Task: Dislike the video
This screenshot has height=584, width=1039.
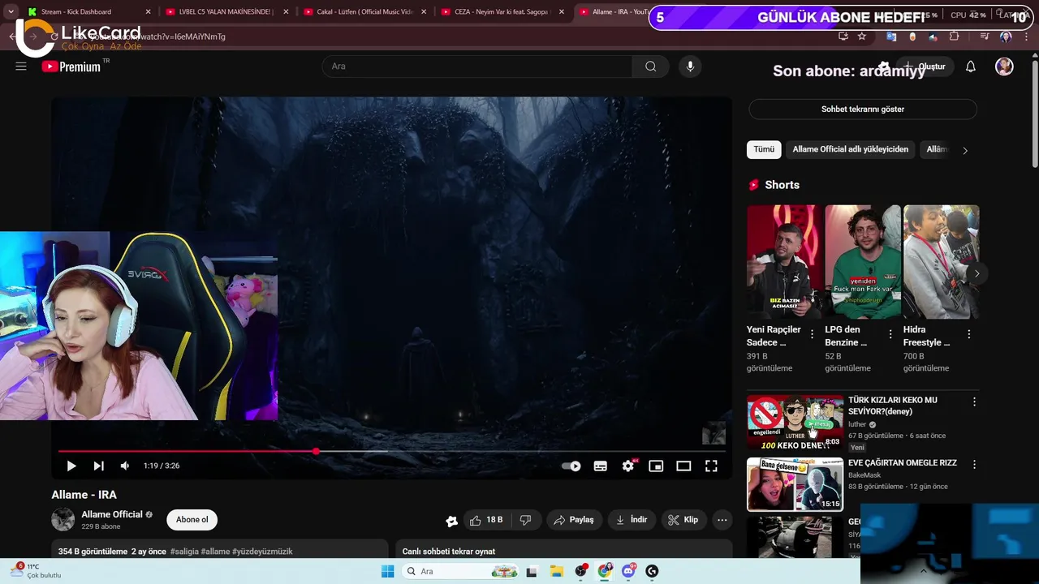Action: click(525, 520)
